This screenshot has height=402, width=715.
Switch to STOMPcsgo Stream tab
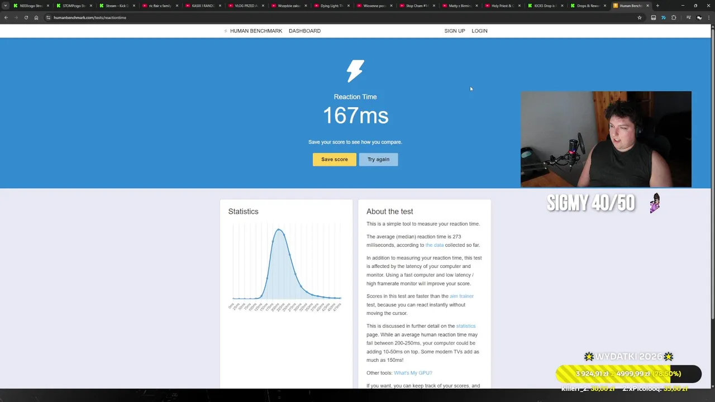(74, 6)
